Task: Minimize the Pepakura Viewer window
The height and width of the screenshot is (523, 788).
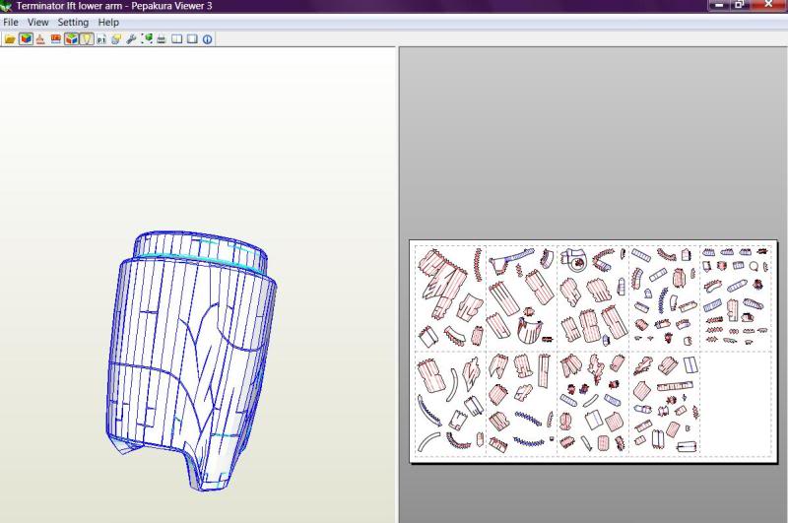Action: click(719, 5)
